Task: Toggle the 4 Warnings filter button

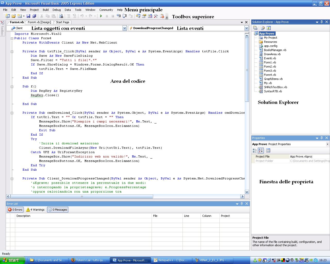Action: 35,210
